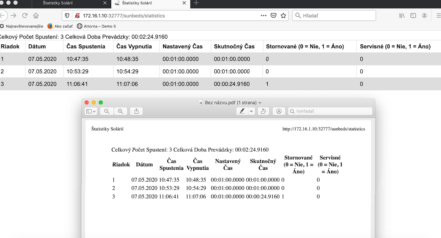Click Dátum column header in browser table
Viewport: 441px width, 238px height.
click(37, 46)
